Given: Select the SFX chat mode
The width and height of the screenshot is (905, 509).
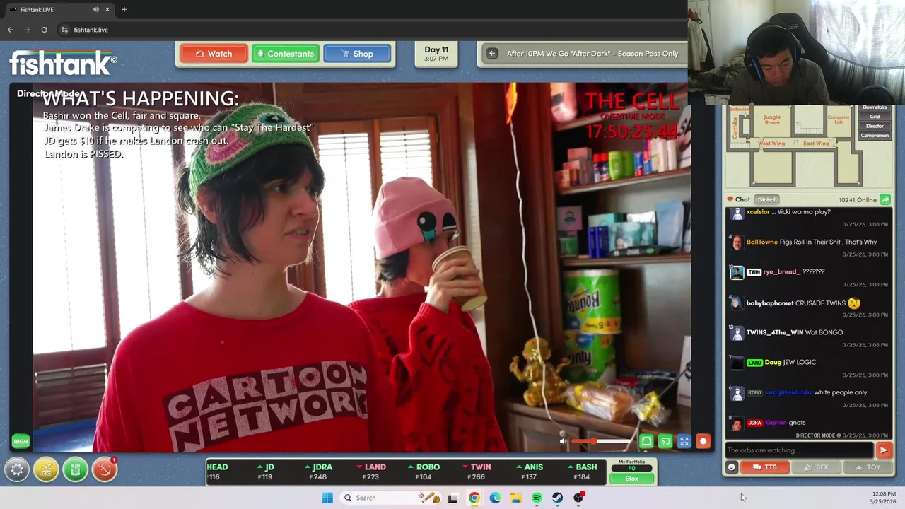Looking at the screenshot, I should [x=816, y=467].
